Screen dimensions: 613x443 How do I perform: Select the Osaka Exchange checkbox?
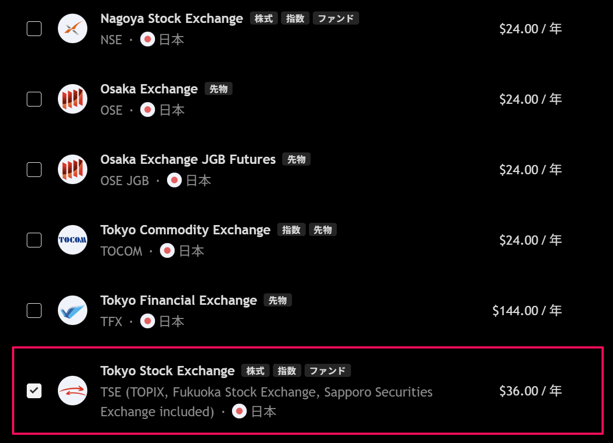[x=34, y=99]
